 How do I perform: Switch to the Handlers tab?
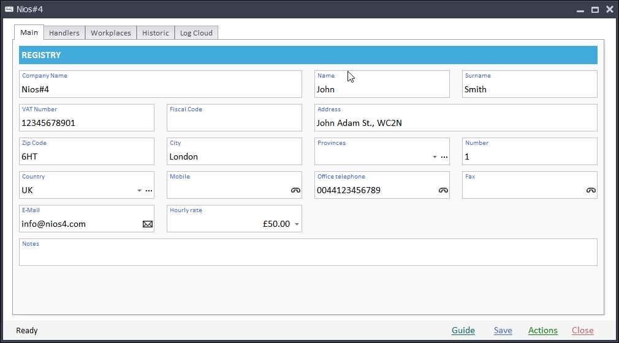(x=64, y=33)
